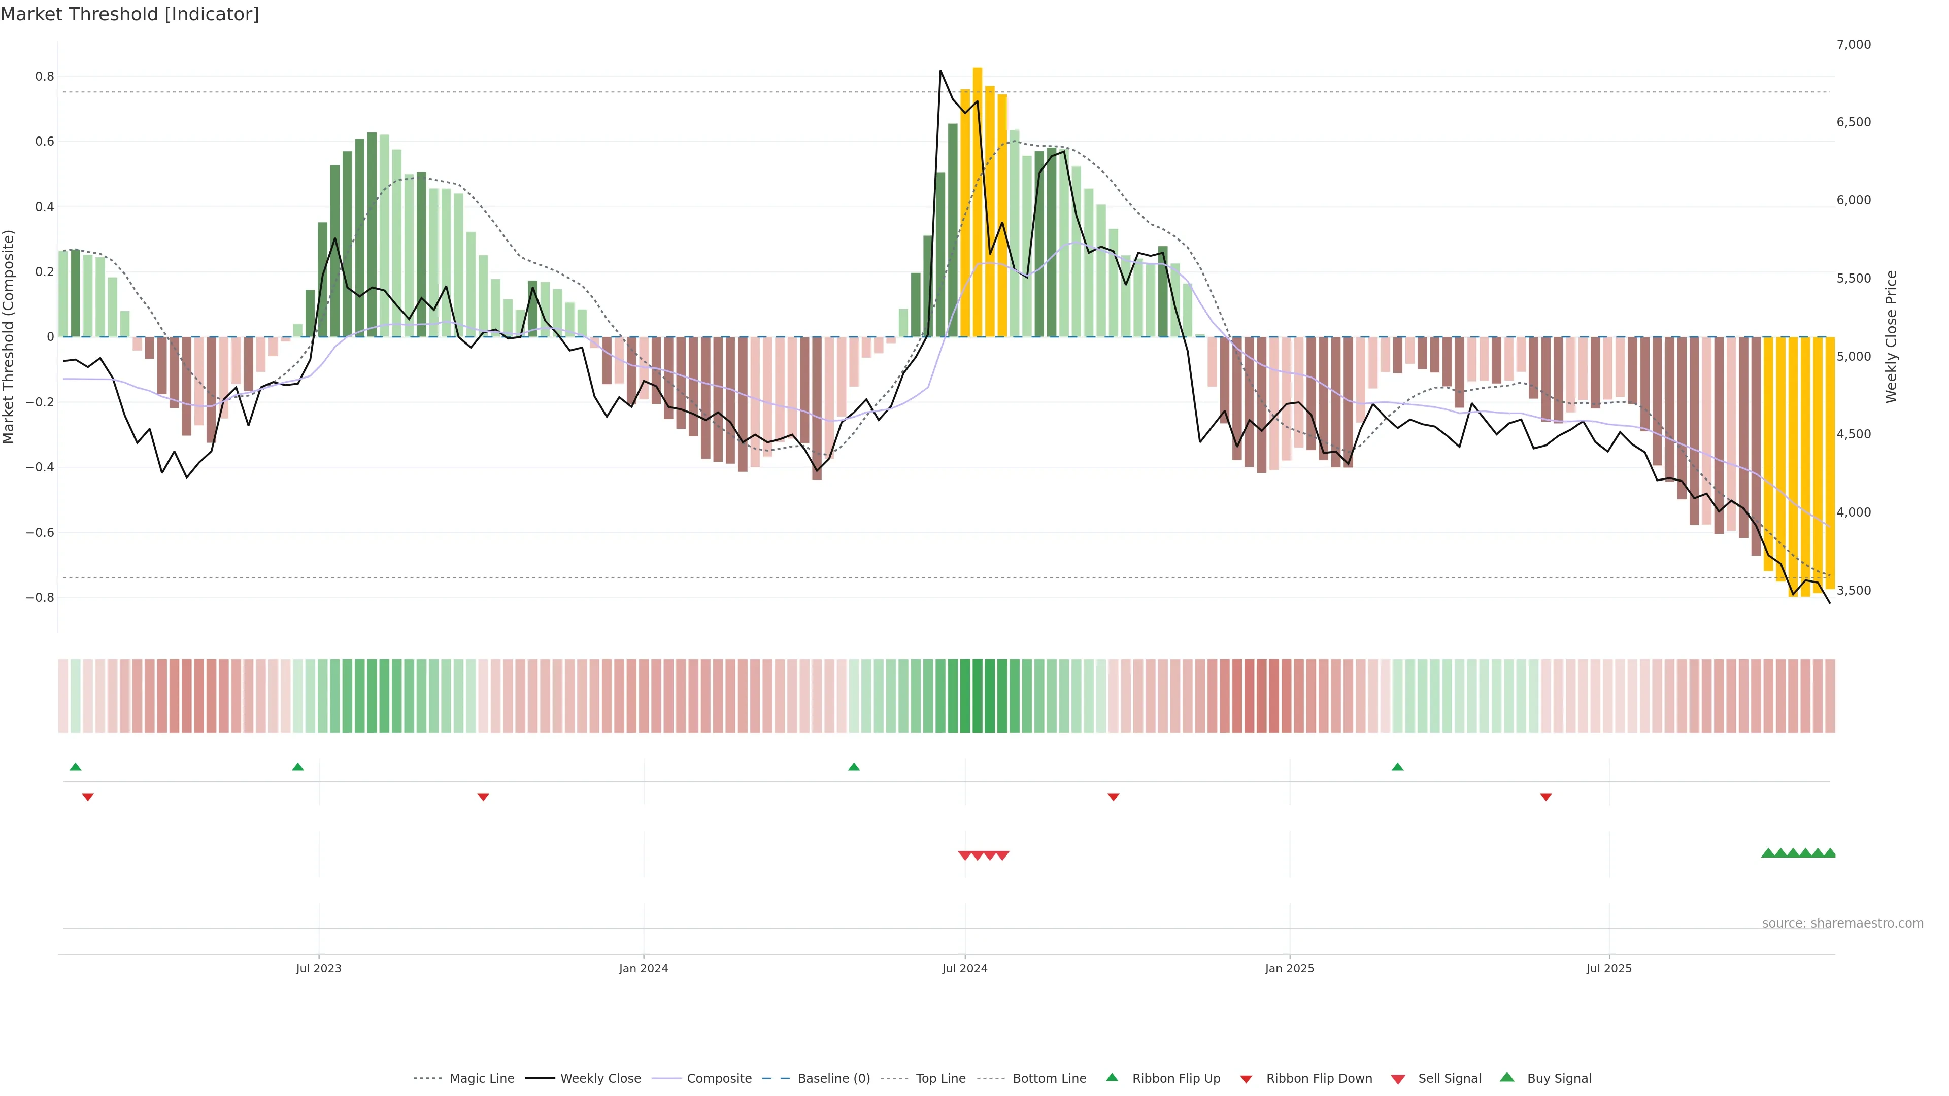
Task: Toggle the Weekly Close legend item
Action: coord(600,1079)
